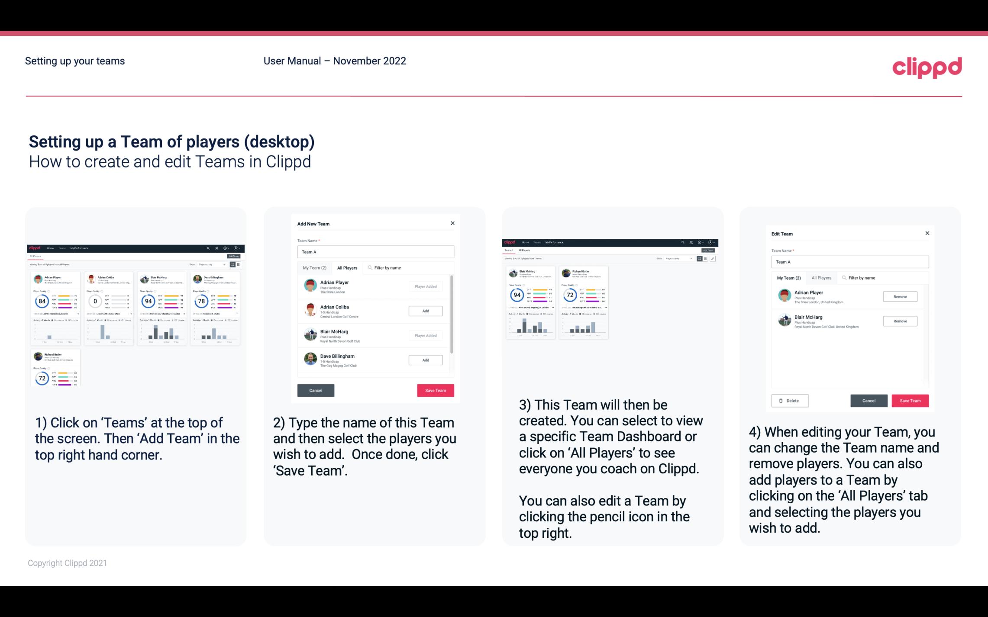Click the close X on Add New Team dialog
The width and height of the screenshot is (988, 617).
453,223
